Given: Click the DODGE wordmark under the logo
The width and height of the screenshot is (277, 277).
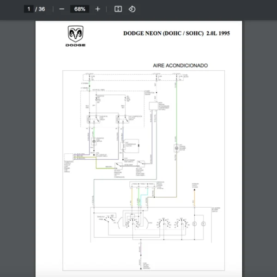Looking at the screenshot, I should [75, 45].
